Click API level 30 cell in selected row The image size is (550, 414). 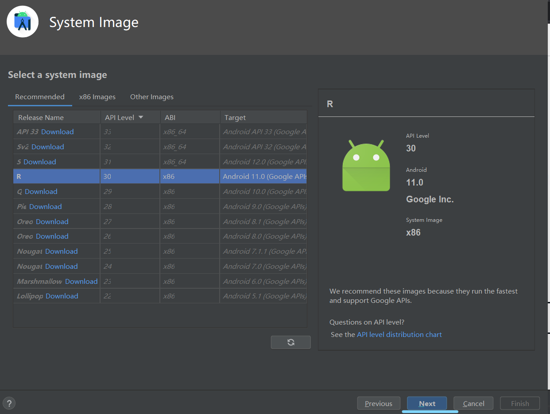(130, 176)
